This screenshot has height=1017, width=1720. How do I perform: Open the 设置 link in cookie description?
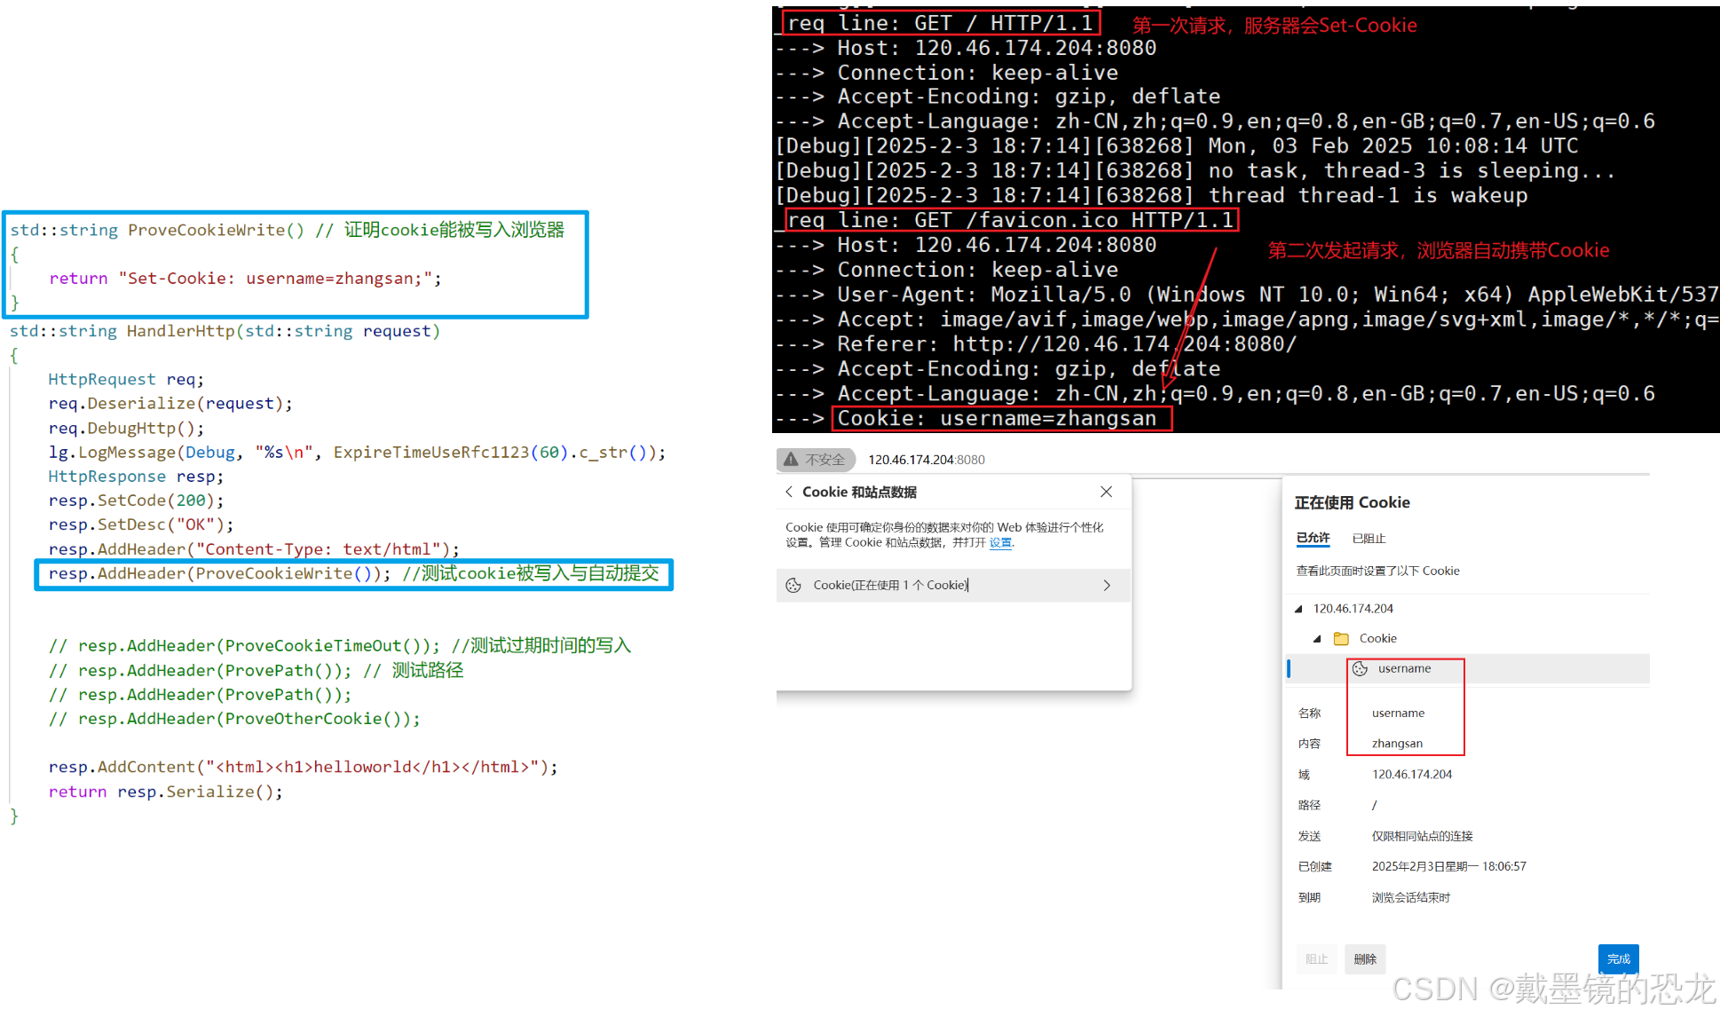pyautogui.click(x=1000, y=543)
